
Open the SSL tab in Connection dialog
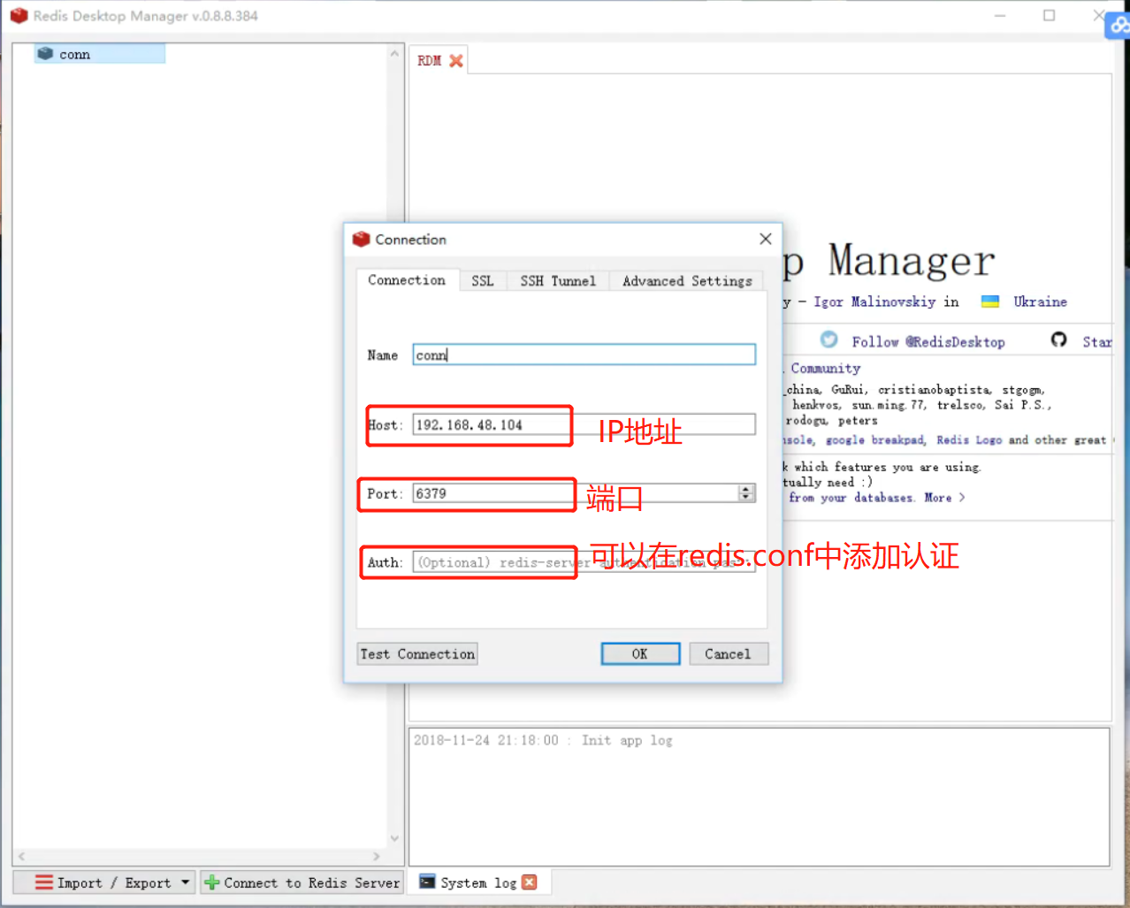pos(483,281)
